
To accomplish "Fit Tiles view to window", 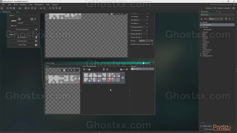I will pyautogui.click(x=77, y=70).
